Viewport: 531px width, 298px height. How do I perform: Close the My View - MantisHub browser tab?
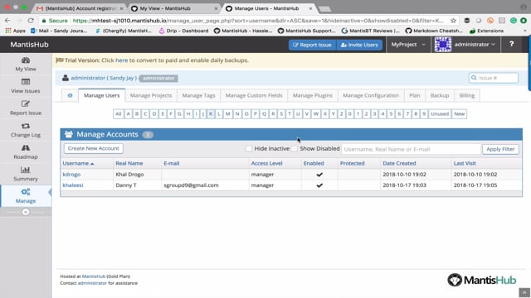click(x=216, y=8)
